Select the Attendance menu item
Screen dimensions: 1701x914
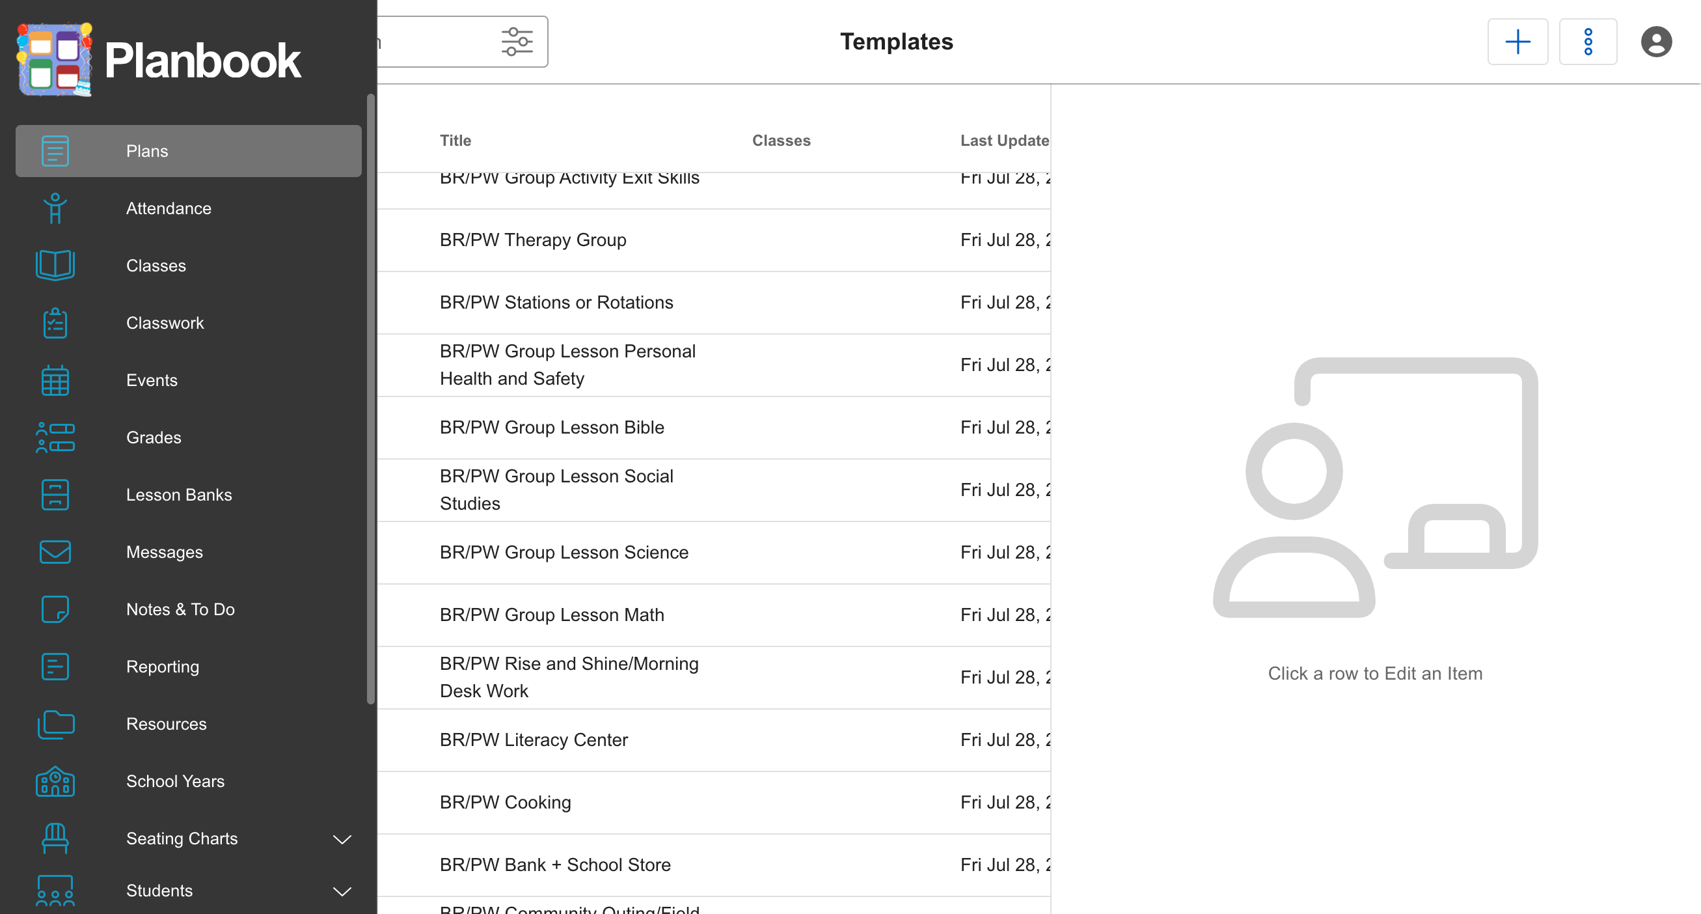[x=189, y=208]
